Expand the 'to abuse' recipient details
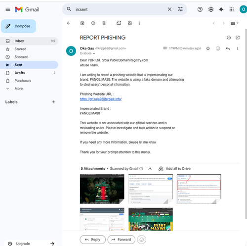This screenshot has width=247, height=246. [94, 53]
